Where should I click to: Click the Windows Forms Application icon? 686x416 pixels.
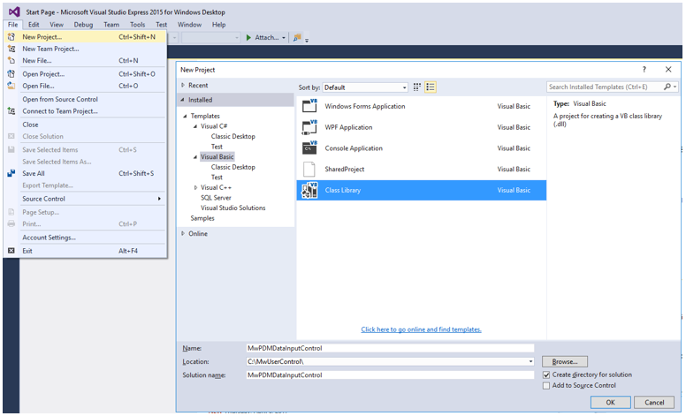tap(309, 106)
